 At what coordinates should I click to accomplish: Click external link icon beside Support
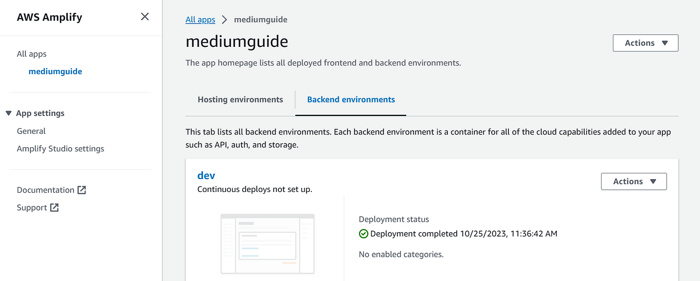(54, 207)
